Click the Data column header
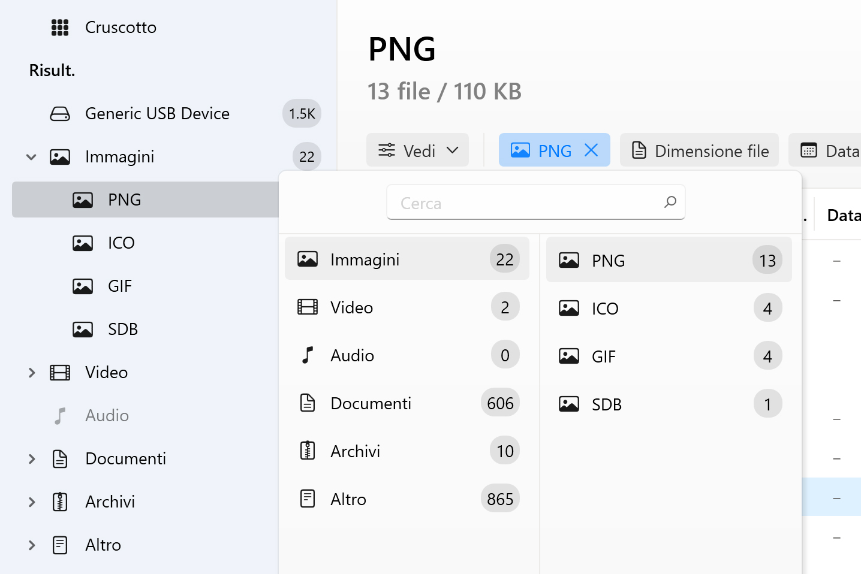This screenshot has height=574, width=861. [x=844, y=215]
